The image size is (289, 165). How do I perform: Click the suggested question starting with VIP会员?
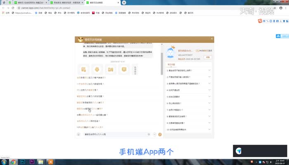tap(90, 127)
